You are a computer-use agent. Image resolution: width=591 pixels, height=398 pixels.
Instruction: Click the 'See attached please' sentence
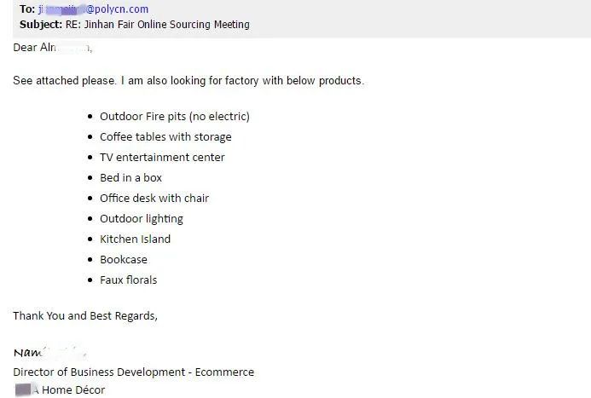pyautogui.click(x=188, y=81)
